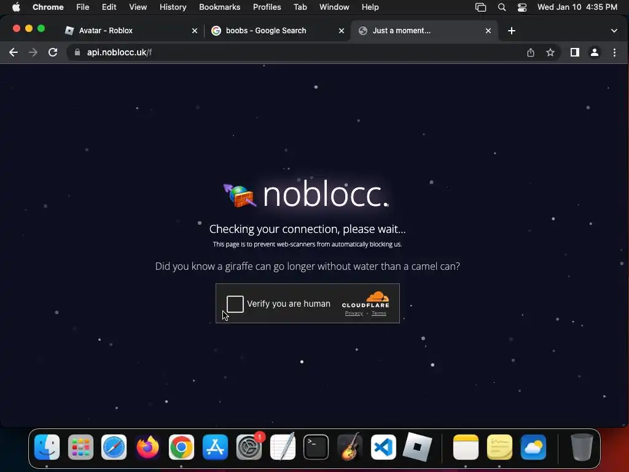Viewport: 629px width, 472px height.
Task: Open the History menu
Action: [173, 7]
